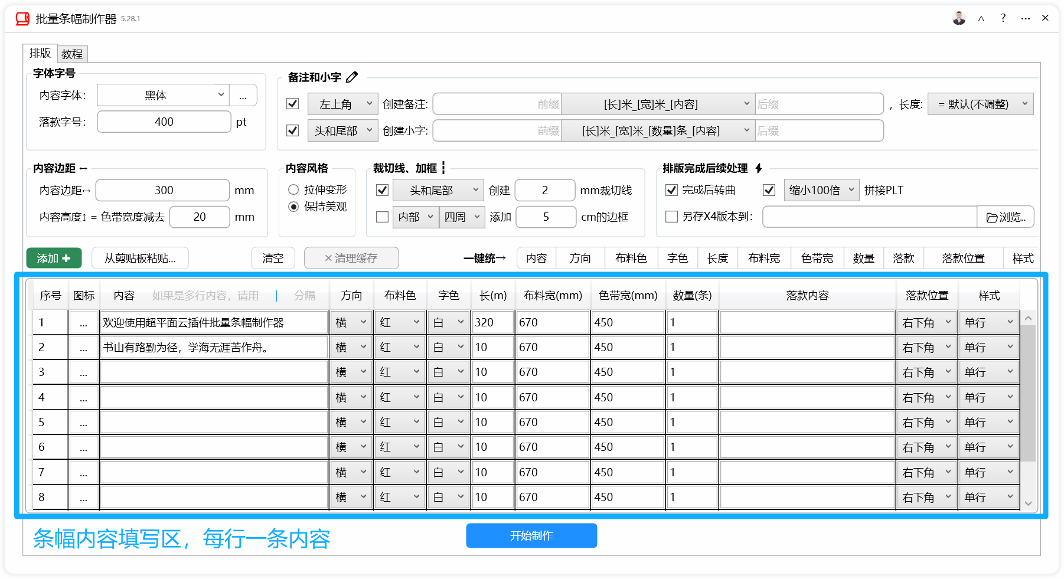1064x579 pixels.
Task: Open icon picker '...' for row 5
Action: coord(83,423)
